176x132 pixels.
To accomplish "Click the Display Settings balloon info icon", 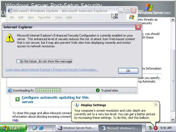I will point(77,105).
